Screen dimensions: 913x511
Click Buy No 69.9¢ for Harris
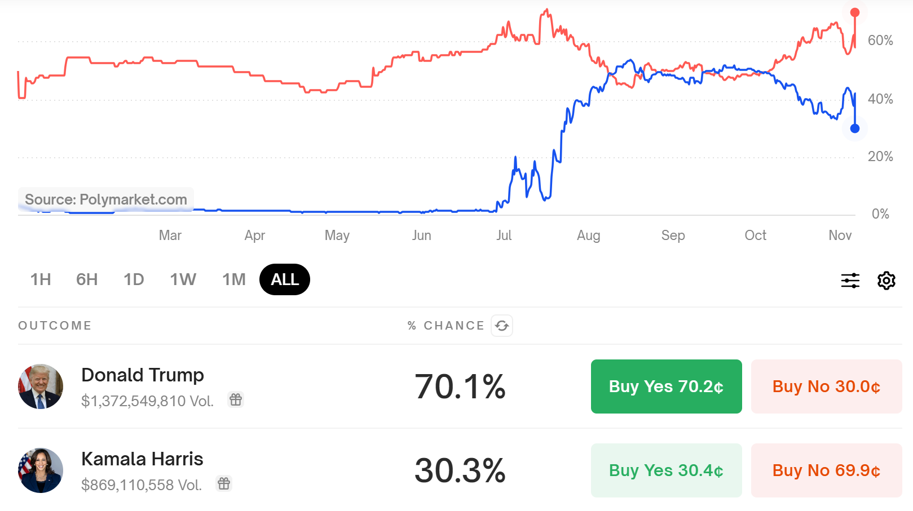click(x=826, y=470)
